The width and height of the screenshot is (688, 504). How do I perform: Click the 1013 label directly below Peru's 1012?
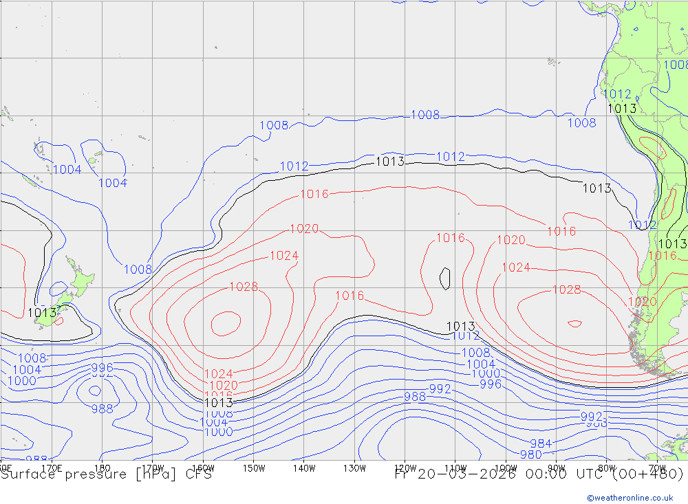point(622,109)
